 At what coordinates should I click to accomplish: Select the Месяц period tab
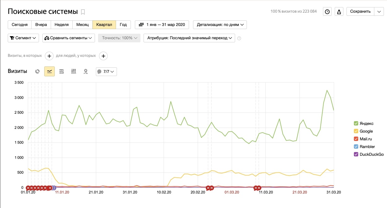(x=83, y=25)
